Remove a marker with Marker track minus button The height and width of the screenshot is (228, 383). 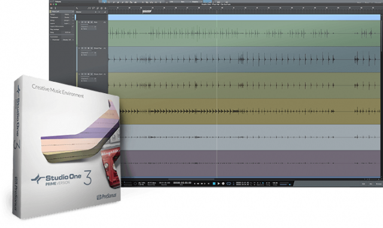point(99,12)
